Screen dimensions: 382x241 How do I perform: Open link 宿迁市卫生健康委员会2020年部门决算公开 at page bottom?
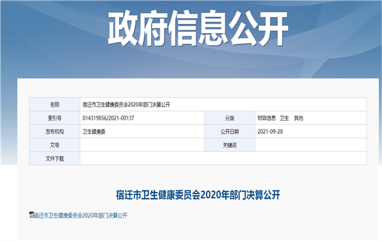tap(81, 216)
